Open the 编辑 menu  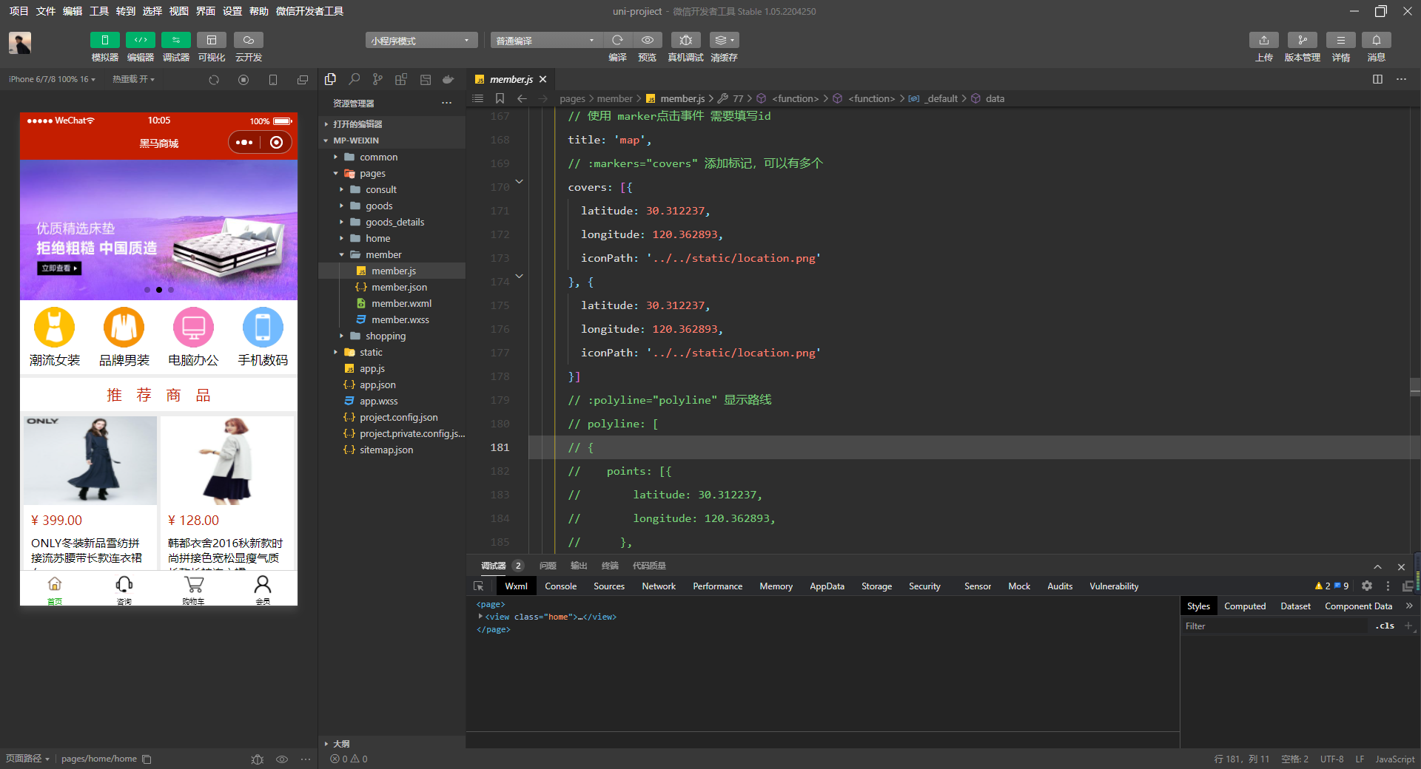(73, 11)
